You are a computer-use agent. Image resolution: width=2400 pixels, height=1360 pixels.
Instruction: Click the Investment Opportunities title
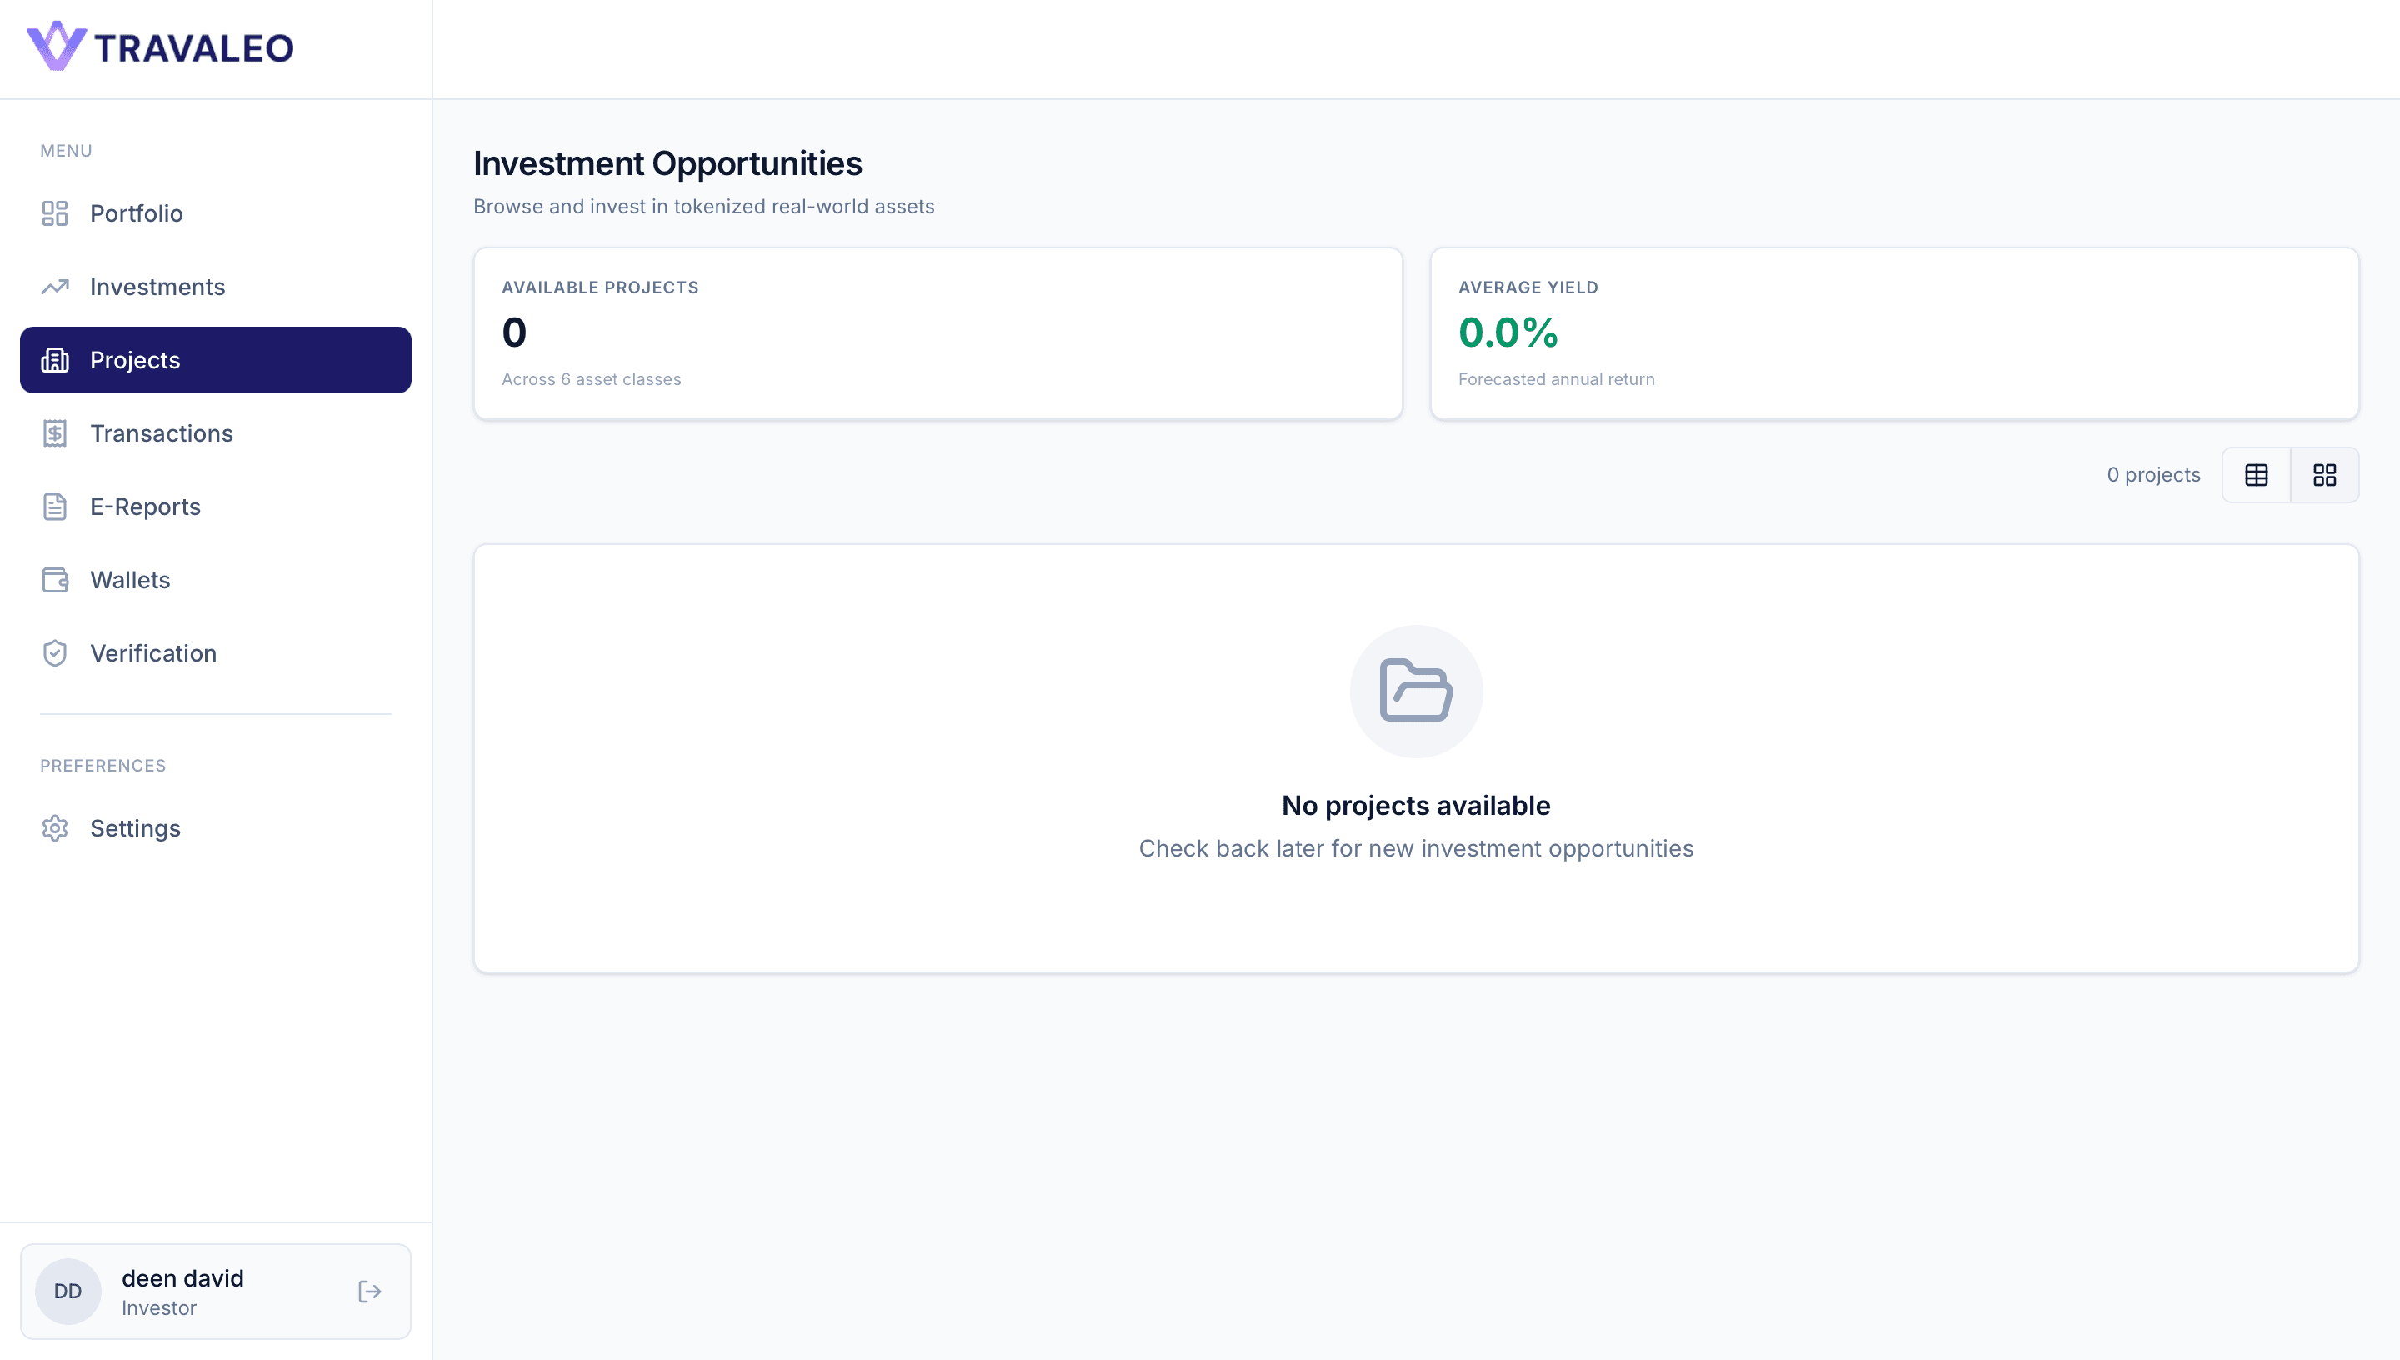(667, 163)
